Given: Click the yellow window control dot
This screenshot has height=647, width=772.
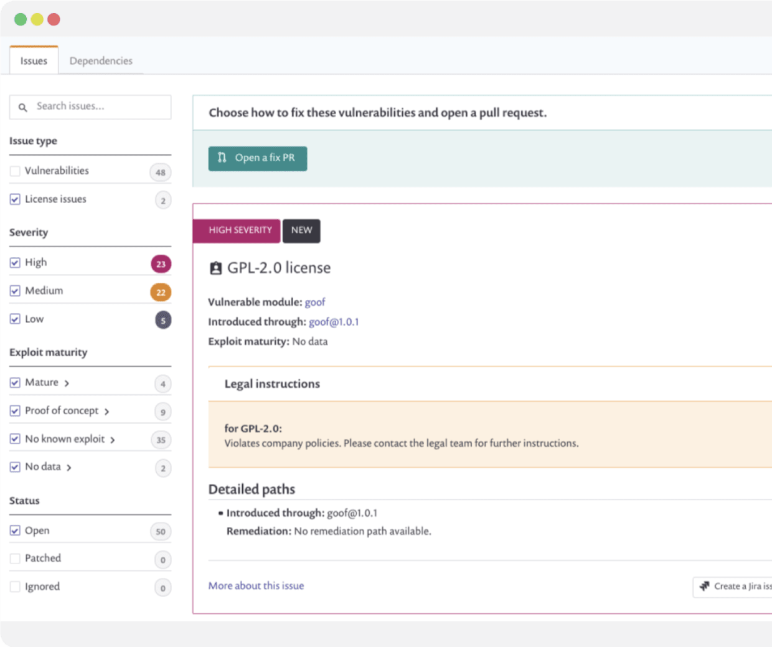Looking at the screenshot, I should [37, 19].
